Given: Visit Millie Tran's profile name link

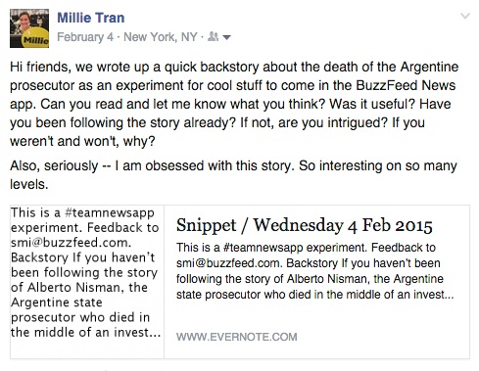Looking at the screenshot, I should pyautogui.click(x=91, y=18).
